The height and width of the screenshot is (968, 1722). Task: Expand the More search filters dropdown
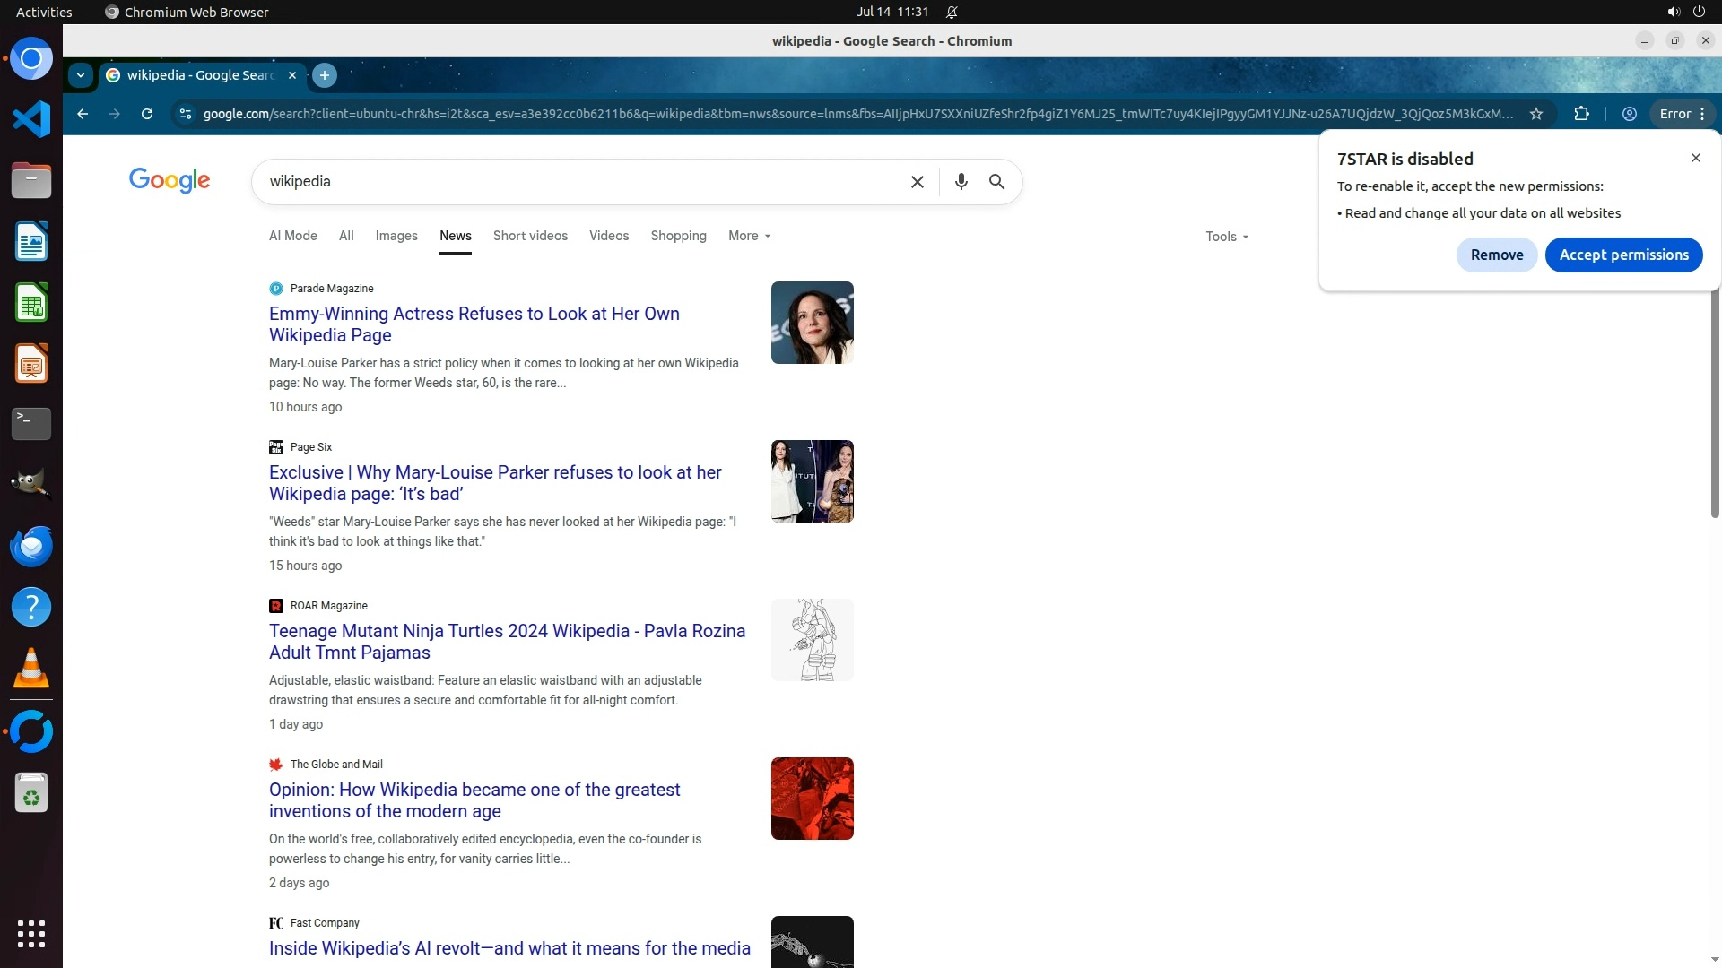749,236
